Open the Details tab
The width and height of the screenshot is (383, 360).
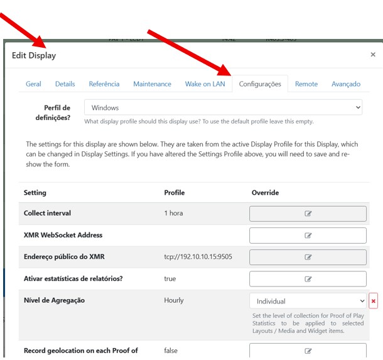[65, 84]
